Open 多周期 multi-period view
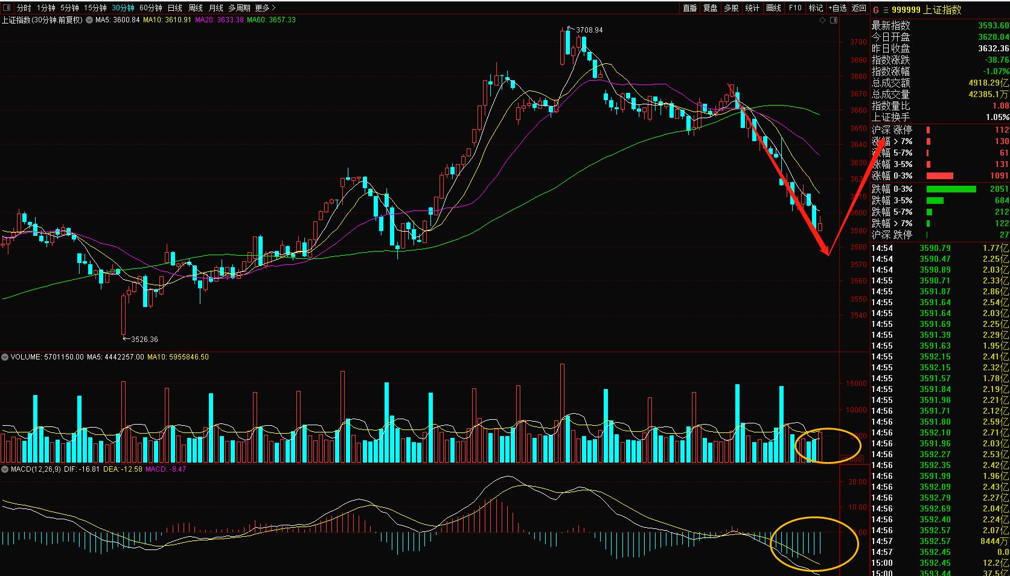Viewport: 1010px width, 576px height. (x=239, y=8)
